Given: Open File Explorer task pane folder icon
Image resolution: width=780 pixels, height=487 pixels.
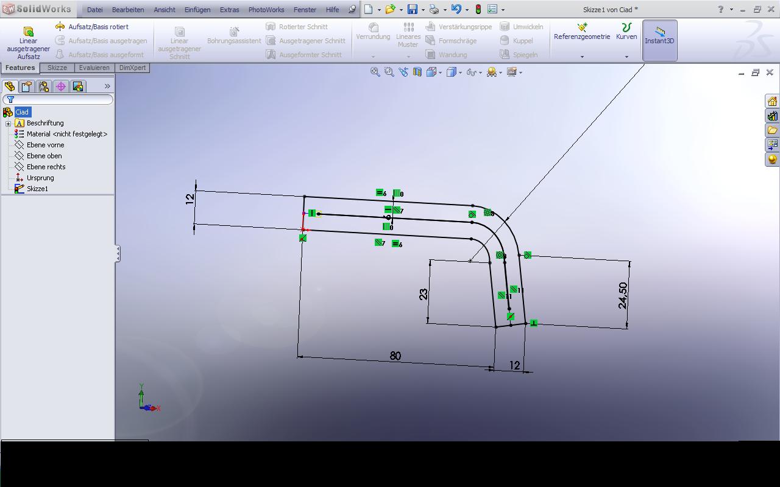Looking at the screenshot, I should (773, 130).
